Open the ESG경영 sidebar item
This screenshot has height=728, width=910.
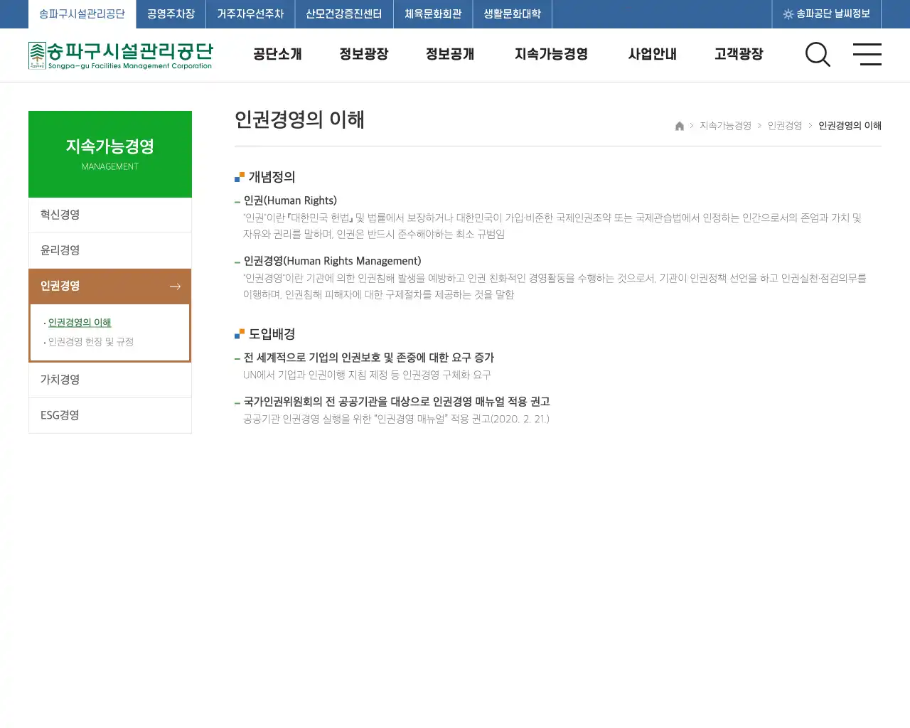coord(60,415)
